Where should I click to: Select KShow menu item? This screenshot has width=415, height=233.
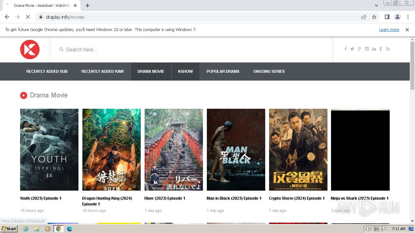tap(185, 72)
